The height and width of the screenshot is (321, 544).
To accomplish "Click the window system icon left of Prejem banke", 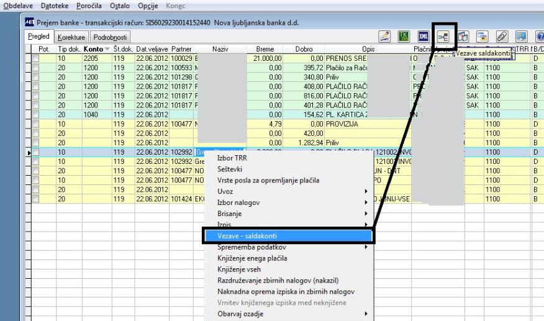I will [x=29, y=22].
